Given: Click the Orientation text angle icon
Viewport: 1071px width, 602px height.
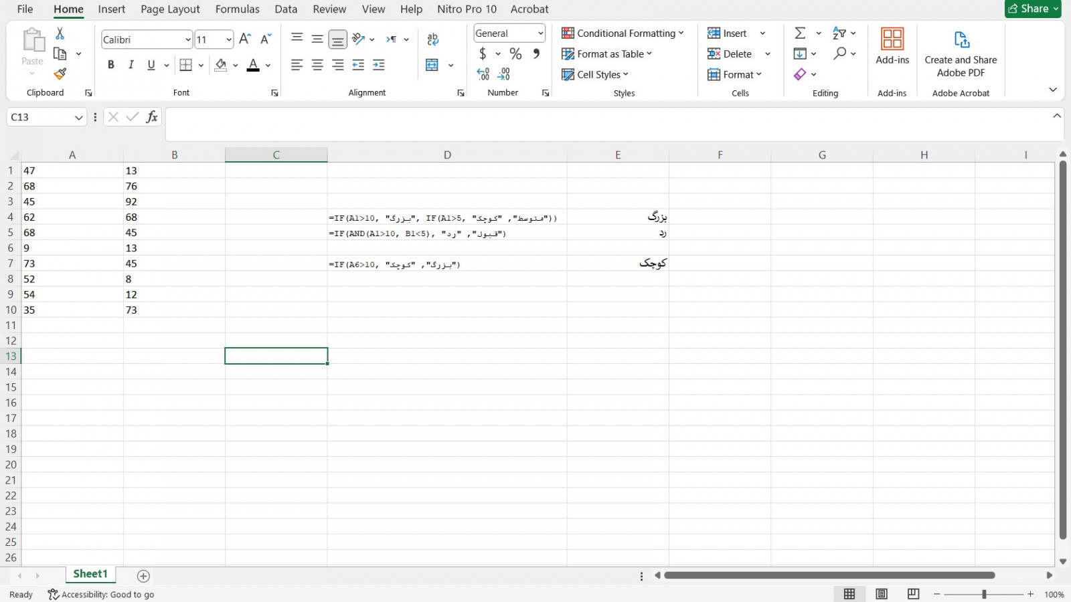Looking at the screenshot, I should point(359,39).
